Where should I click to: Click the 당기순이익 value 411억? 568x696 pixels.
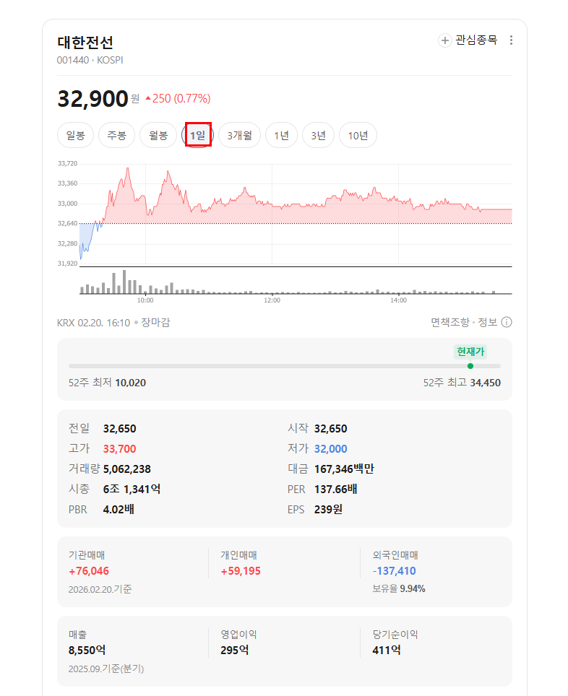pos(387,651)
